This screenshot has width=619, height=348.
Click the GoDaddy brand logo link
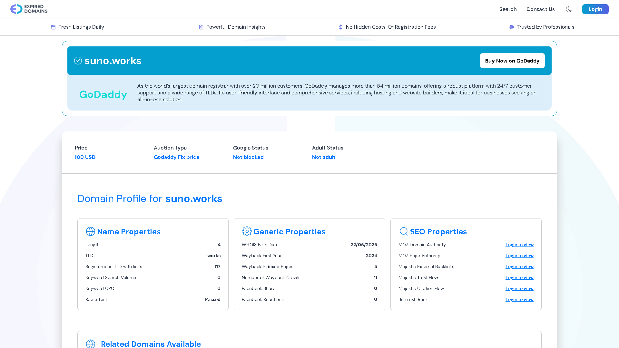103,94
